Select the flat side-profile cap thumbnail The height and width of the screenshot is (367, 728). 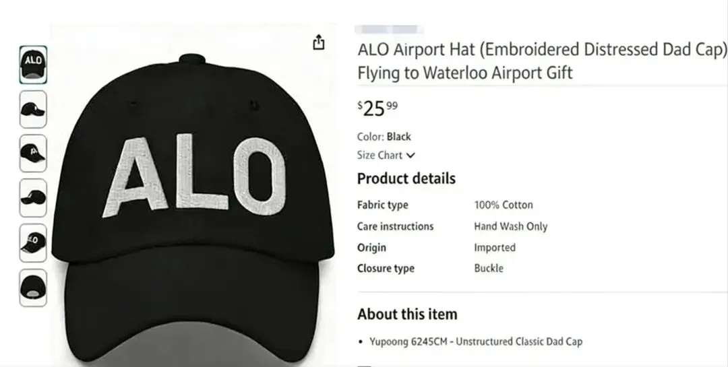click(x=33, y=198)
